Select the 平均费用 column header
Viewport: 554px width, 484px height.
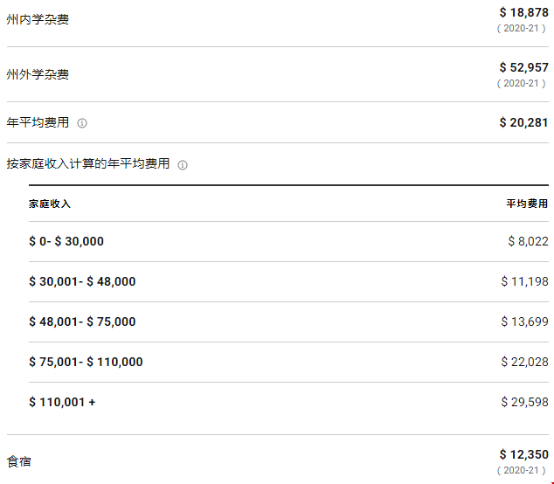(x=527, y=204)
